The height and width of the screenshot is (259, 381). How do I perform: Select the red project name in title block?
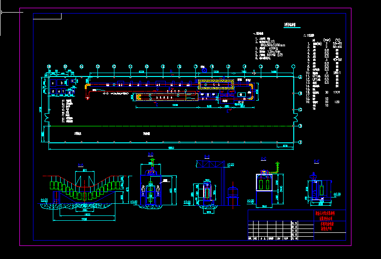(327, 226)
